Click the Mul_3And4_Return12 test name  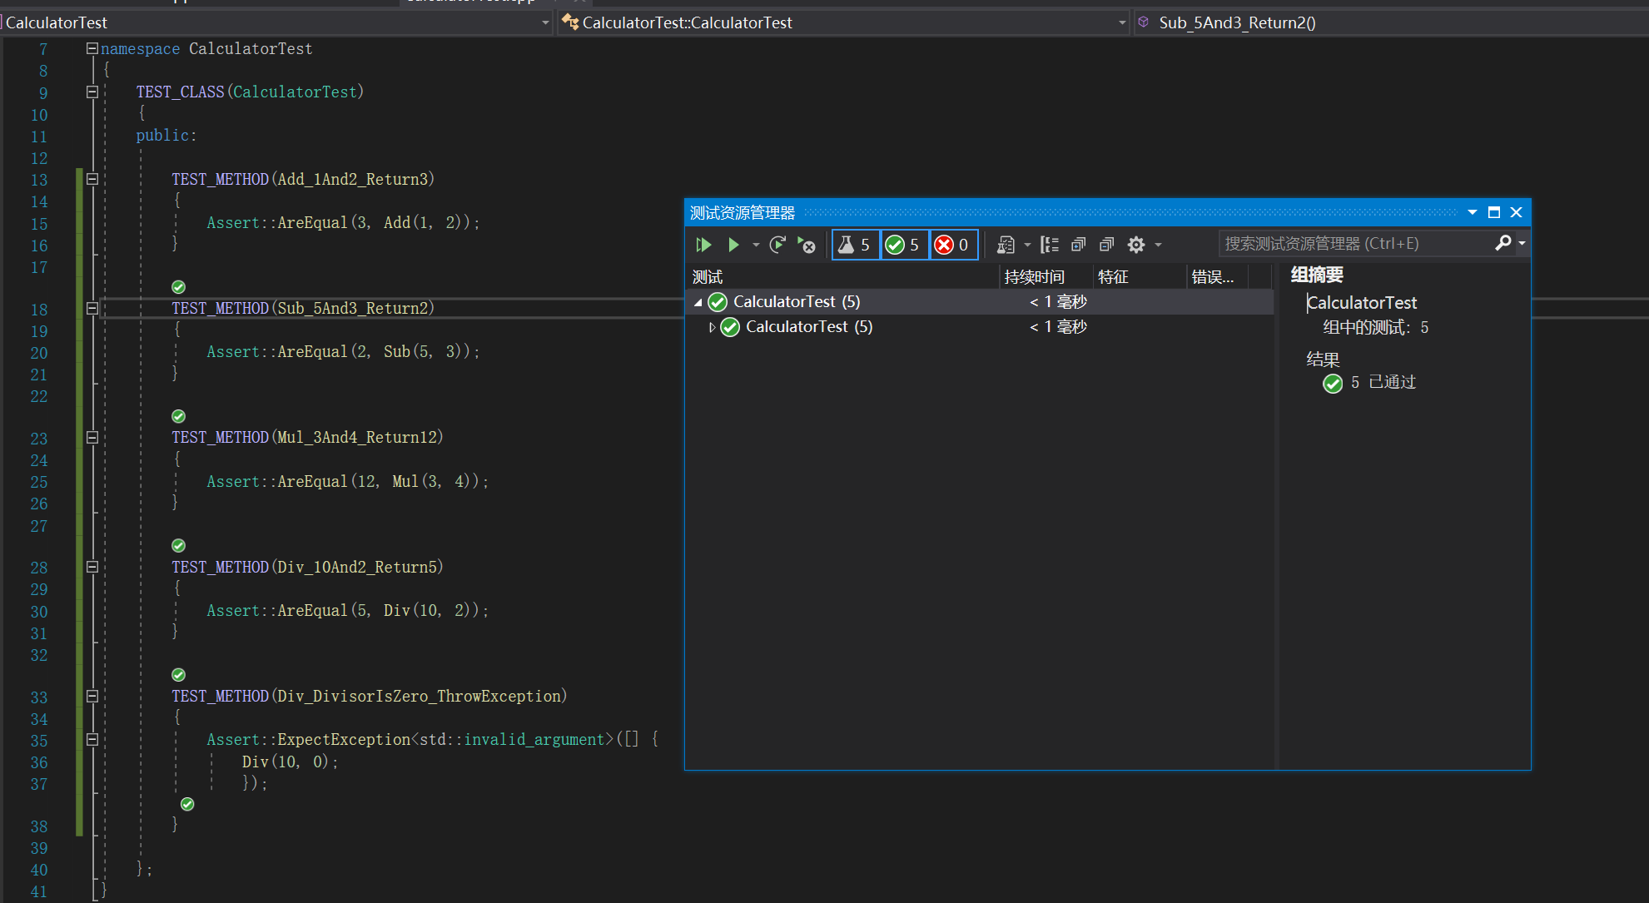click(357, 438)
